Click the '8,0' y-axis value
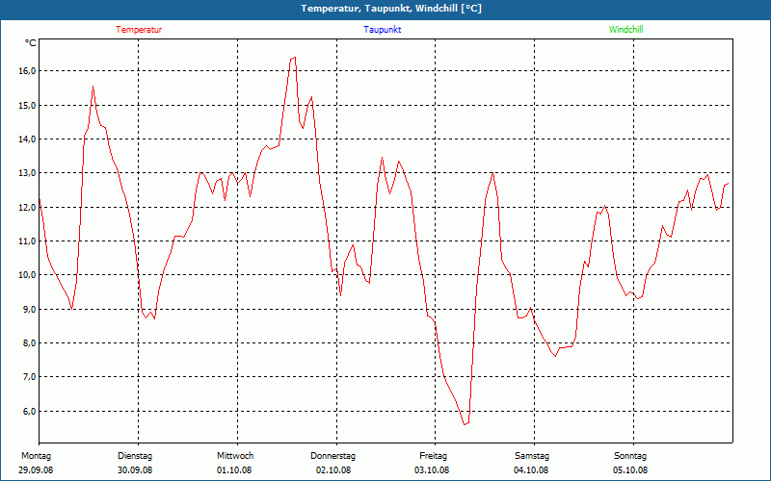 (30, 343)
